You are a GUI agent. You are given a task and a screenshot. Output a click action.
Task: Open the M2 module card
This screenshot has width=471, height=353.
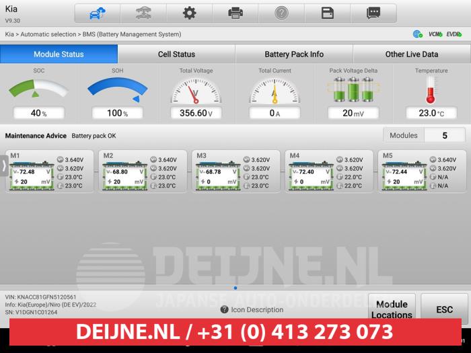tap(143, 171)
